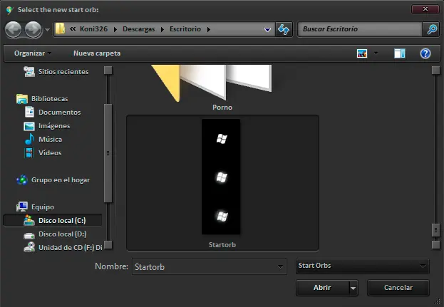Screen dimensions: 444x307
Task: Close the Select the new start orb dialog
Action: pos(425,9)
